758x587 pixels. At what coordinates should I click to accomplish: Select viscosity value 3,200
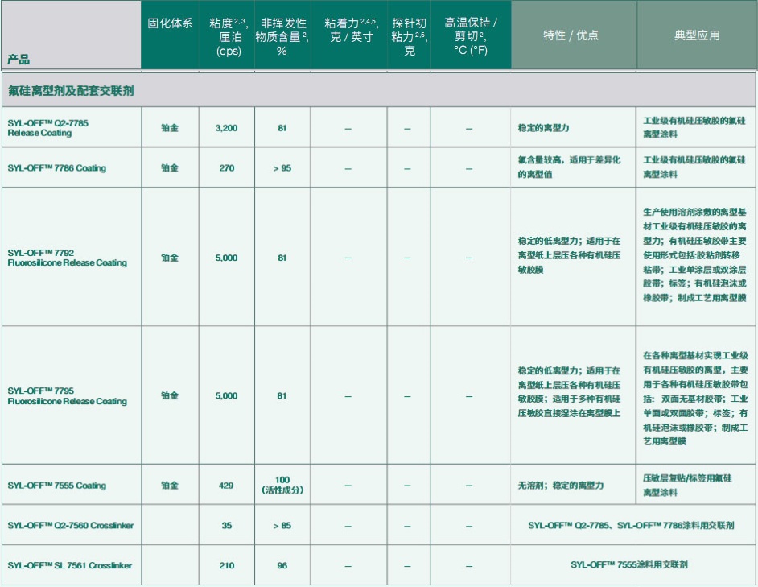[226, 128]
